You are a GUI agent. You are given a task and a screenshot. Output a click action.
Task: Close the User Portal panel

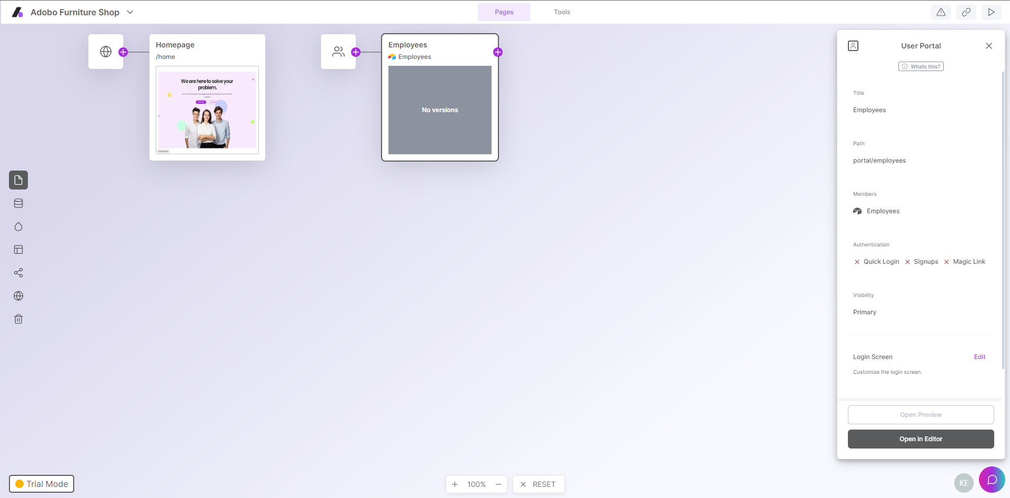coord(989,46)
